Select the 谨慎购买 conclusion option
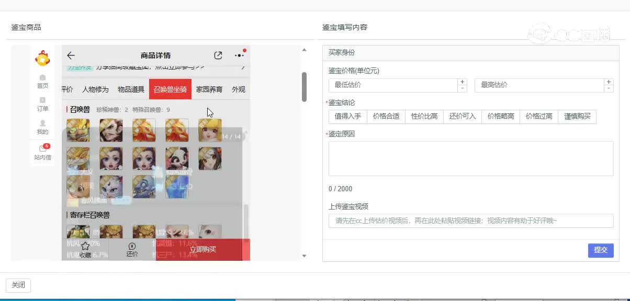This screenshot has width=630, height=301. (577, 117)
